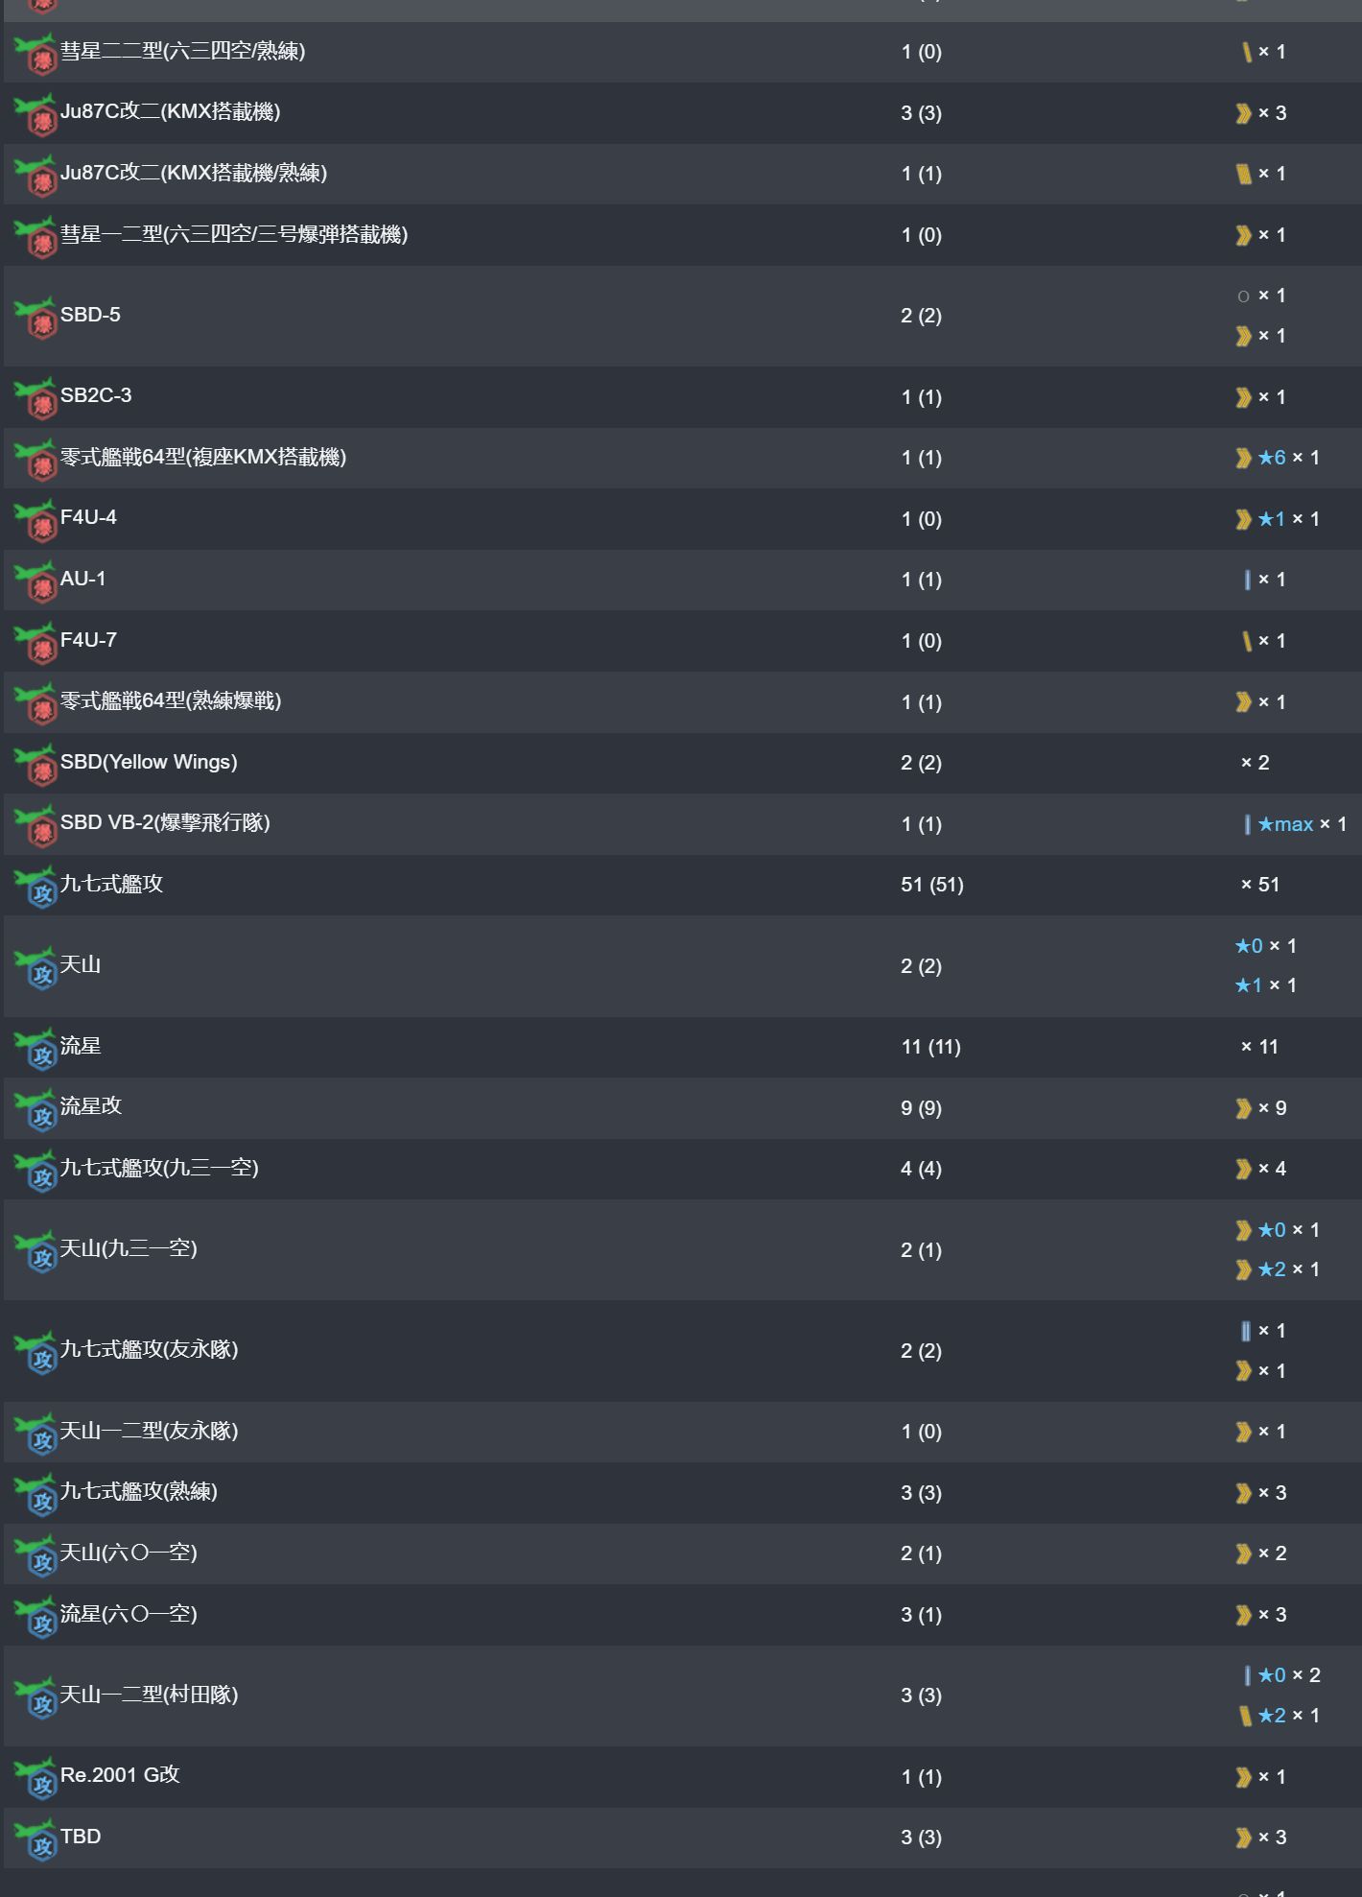The width and height of the screenshot is (1362, 1897).
Task: Select the 彗星一二型(六三四空/三号爆弾搭載機) name
Action: (234, 234)
